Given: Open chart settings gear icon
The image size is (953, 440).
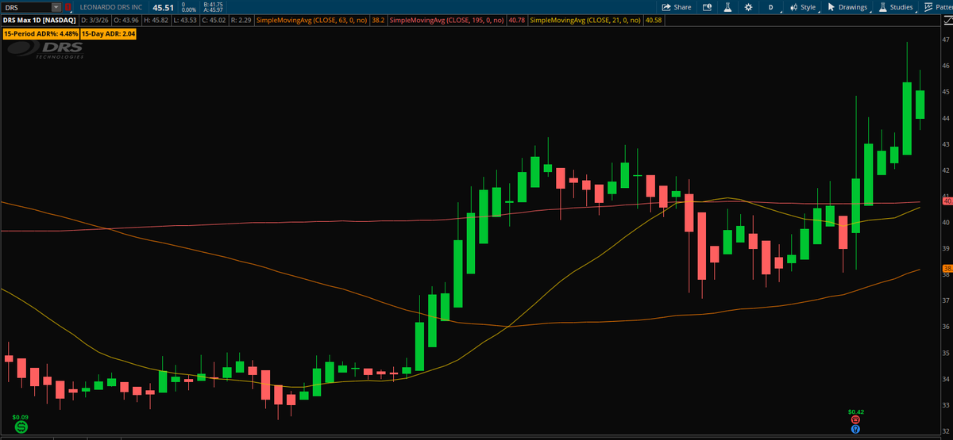Looking at the screenshot, I should [748, 7].
